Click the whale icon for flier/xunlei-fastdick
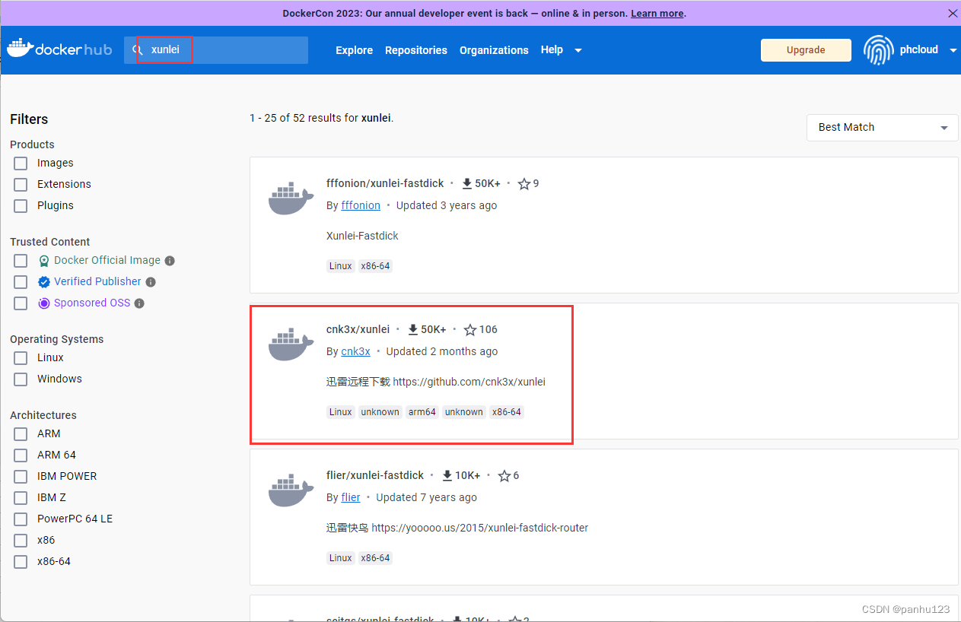This screenshot has height=622, width=961. click(291, 490)
